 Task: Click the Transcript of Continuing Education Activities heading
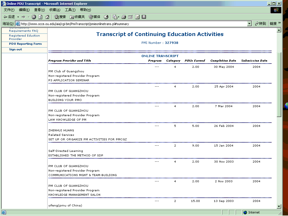[160, 34]
